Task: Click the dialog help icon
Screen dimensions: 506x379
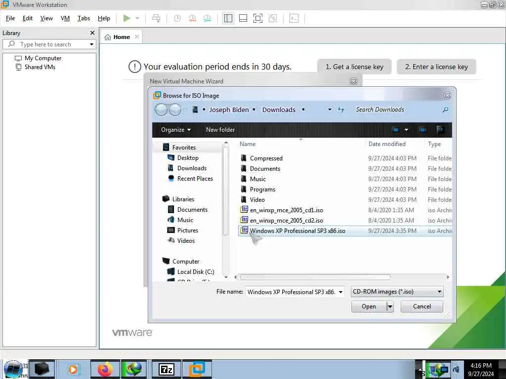Action: [x=440, y=130]
